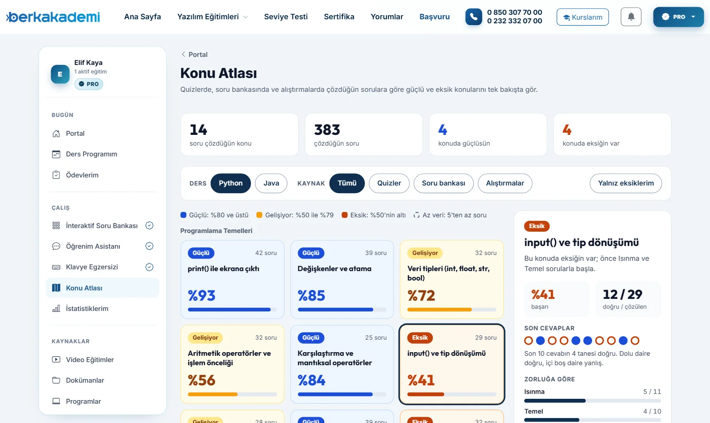The image size is (710, 423).
Task: Select Tümü source filter
Action: [347, 183]
